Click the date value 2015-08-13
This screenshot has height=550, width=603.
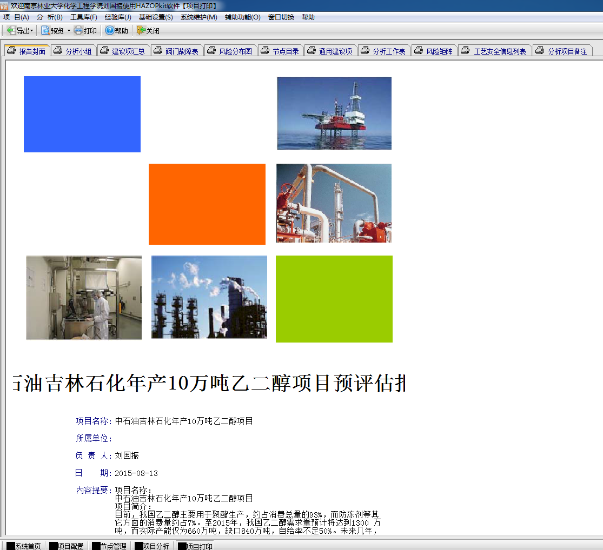point(136,473)
